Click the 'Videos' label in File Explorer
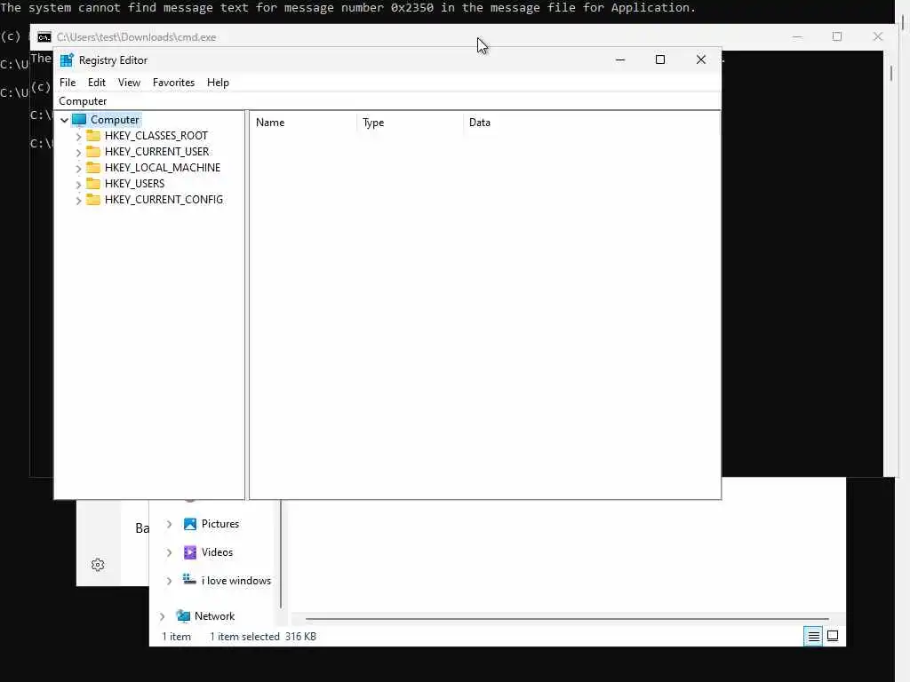 (217, 552)
